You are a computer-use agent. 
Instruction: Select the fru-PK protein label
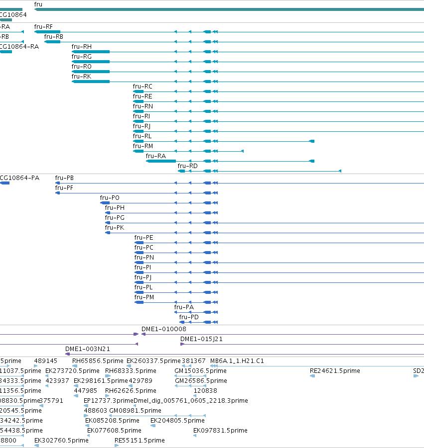tap(115, 227)
